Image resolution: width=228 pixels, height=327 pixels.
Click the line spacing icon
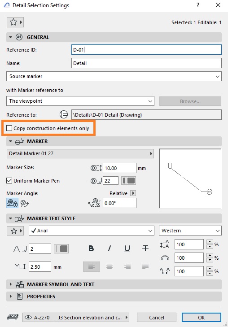click(165, 244)
